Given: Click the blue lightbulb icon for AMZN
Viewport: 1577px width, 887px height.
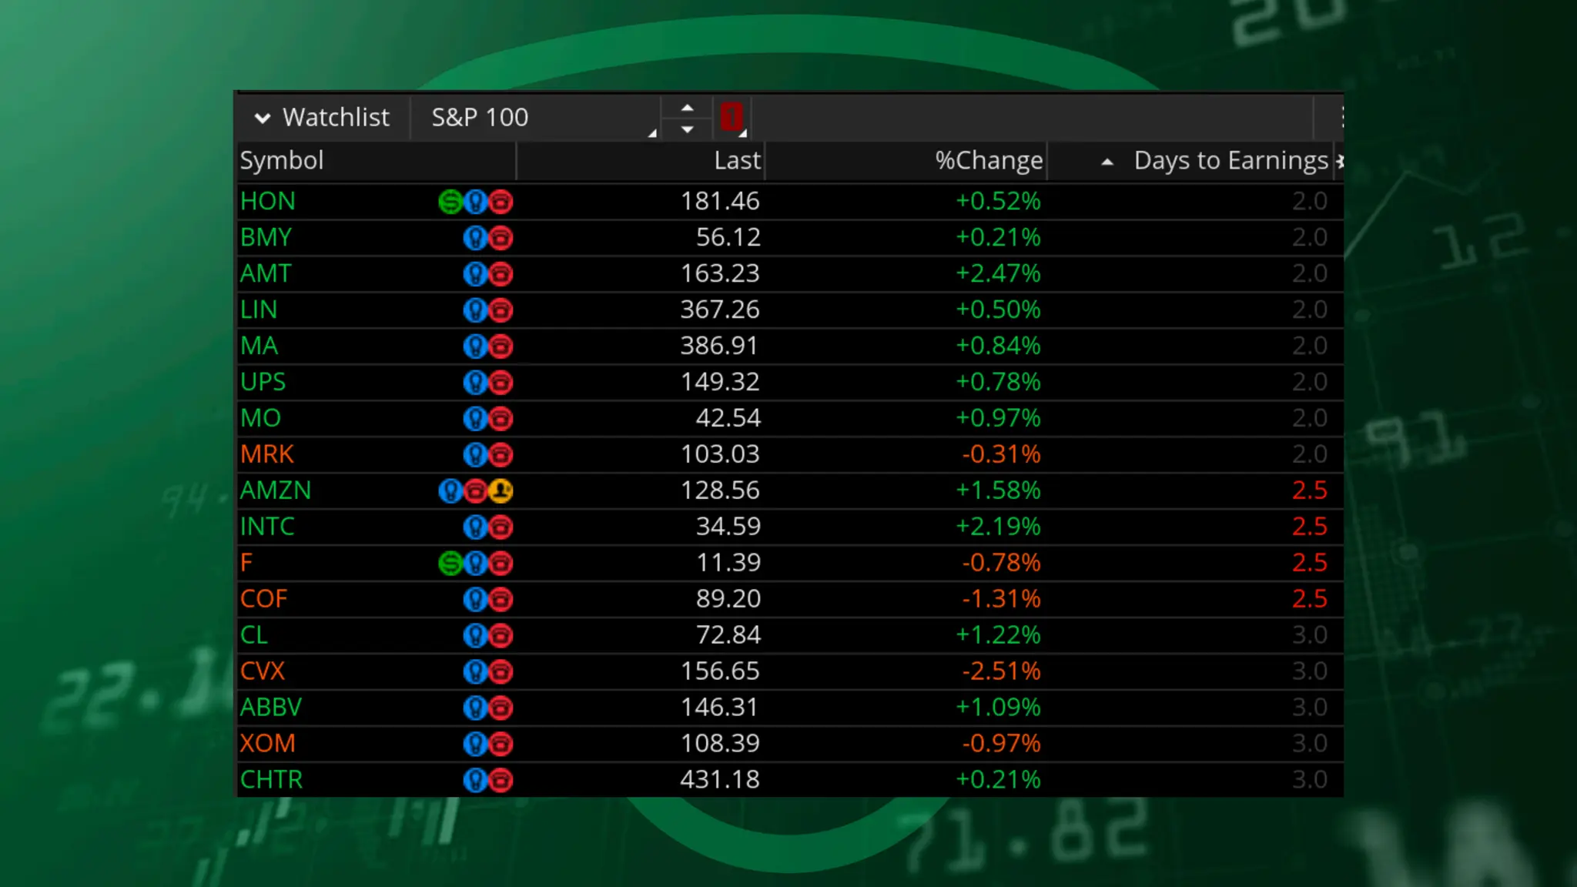Looking at the screenshot, I should point(450,490).
